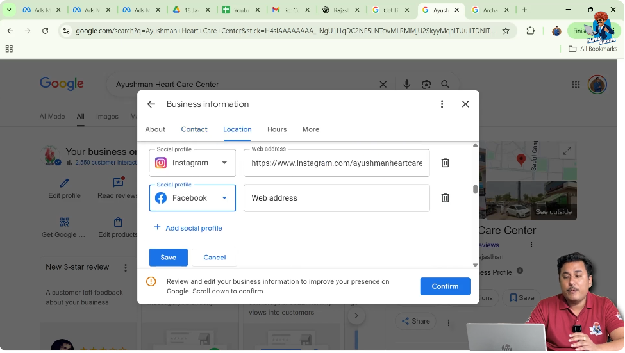Select AI Mode search tab
Viewport: 625px width, 353px height.
click(x=52, y=117)
